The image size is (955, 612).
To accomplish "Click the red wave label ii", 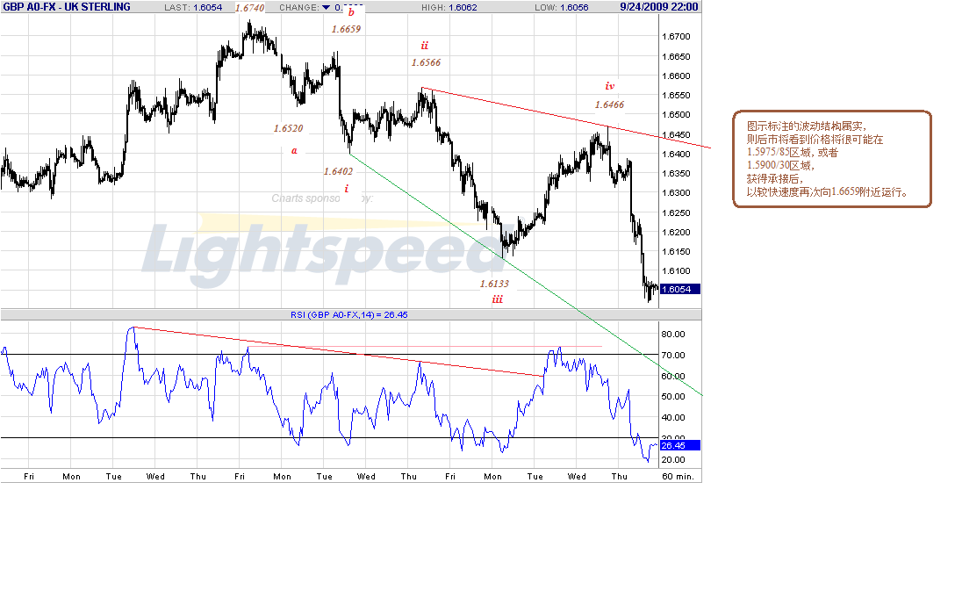I will [425, 45].
